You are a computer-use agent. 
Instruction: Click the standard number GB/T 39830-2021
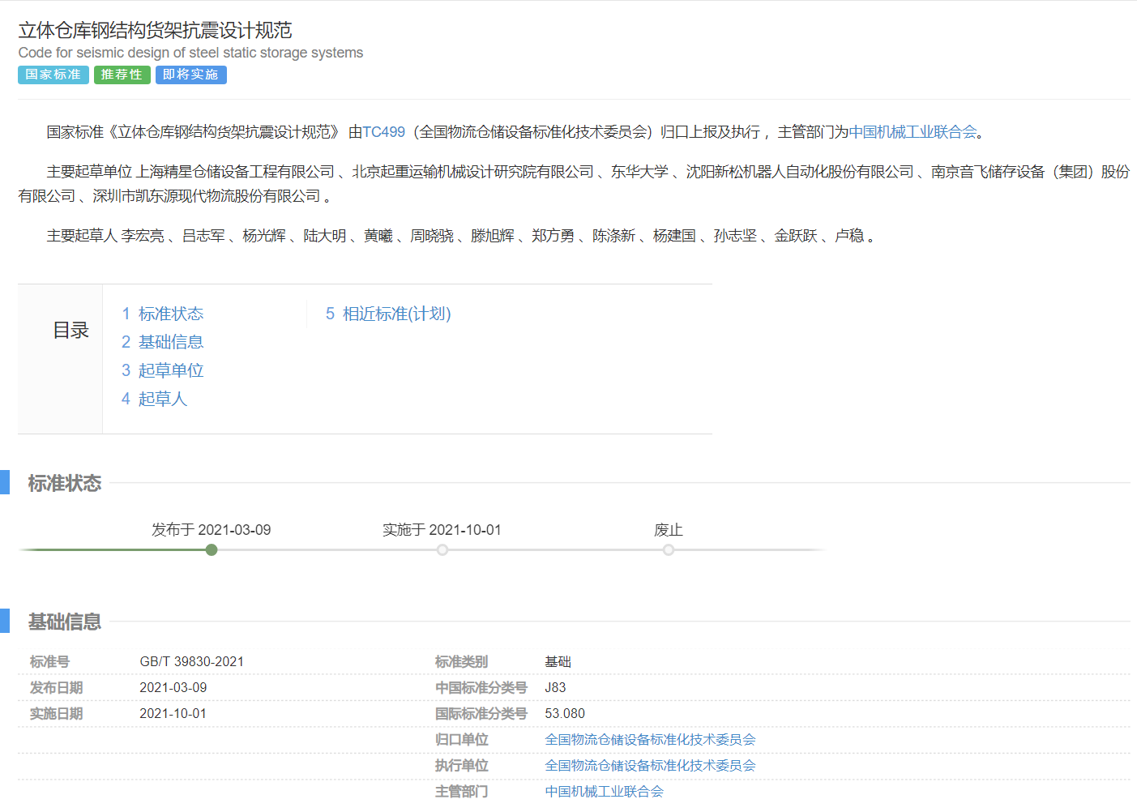click(x=191, y=662)
